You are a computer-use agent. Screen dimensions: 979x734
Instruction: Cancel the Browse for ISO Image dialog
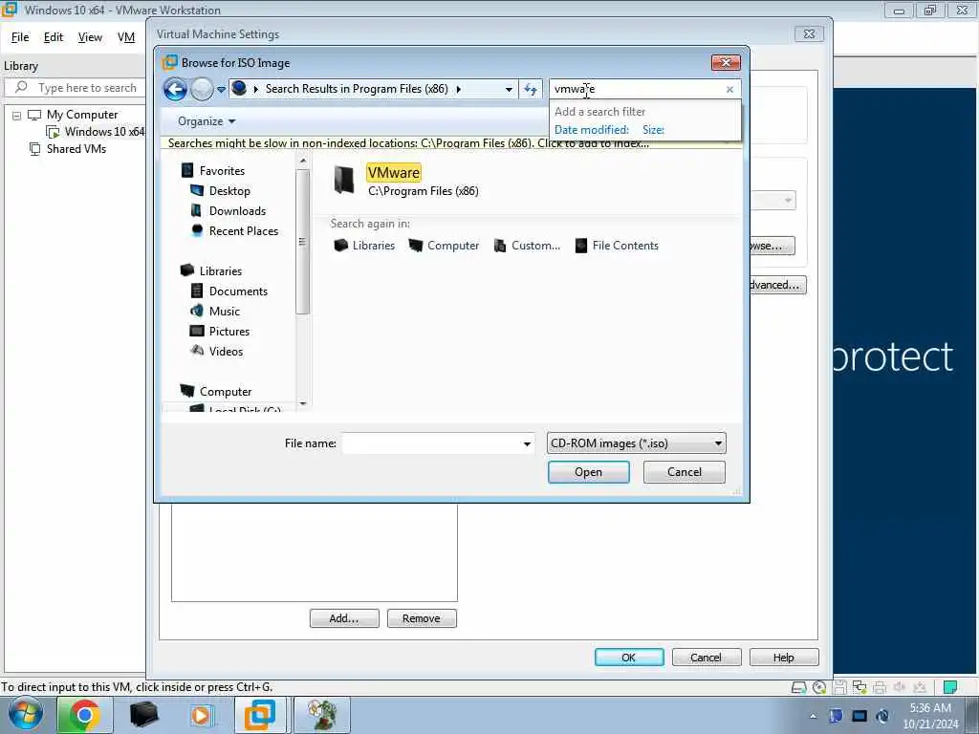[x=685, y=472]
